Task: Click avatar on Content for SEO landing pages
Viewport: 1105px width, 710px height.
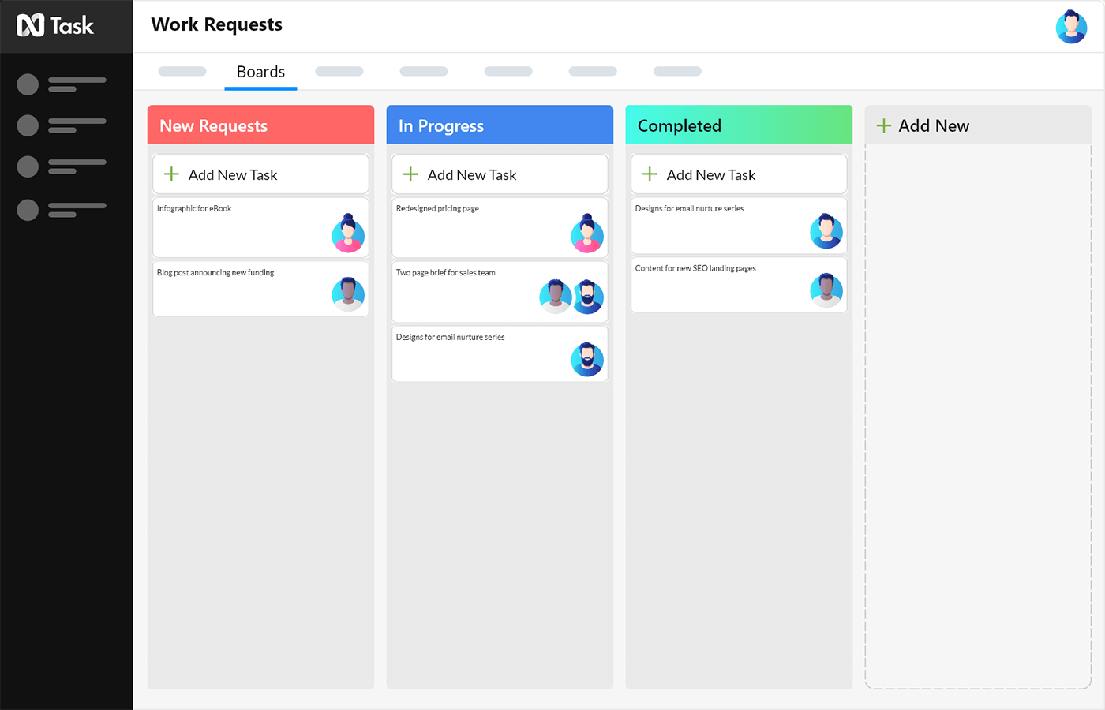Action: [x=826, y=290]
